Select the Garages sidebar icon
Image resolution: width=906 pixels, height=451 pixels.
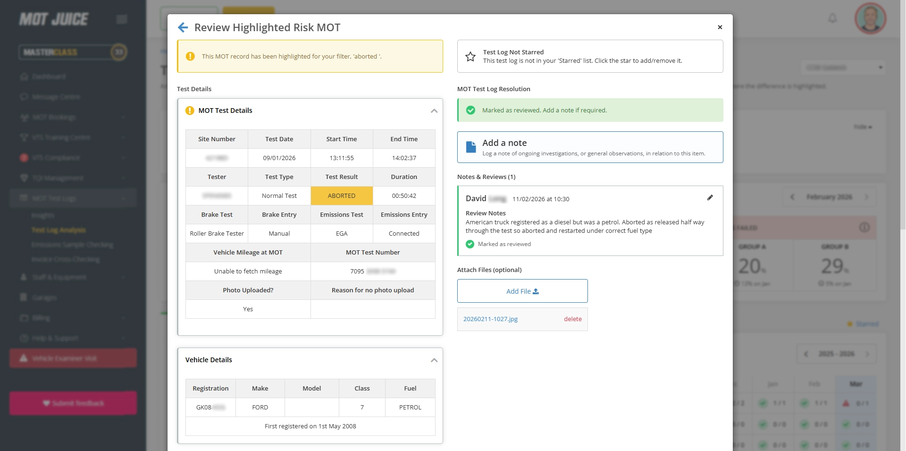[x=24, y=298]
